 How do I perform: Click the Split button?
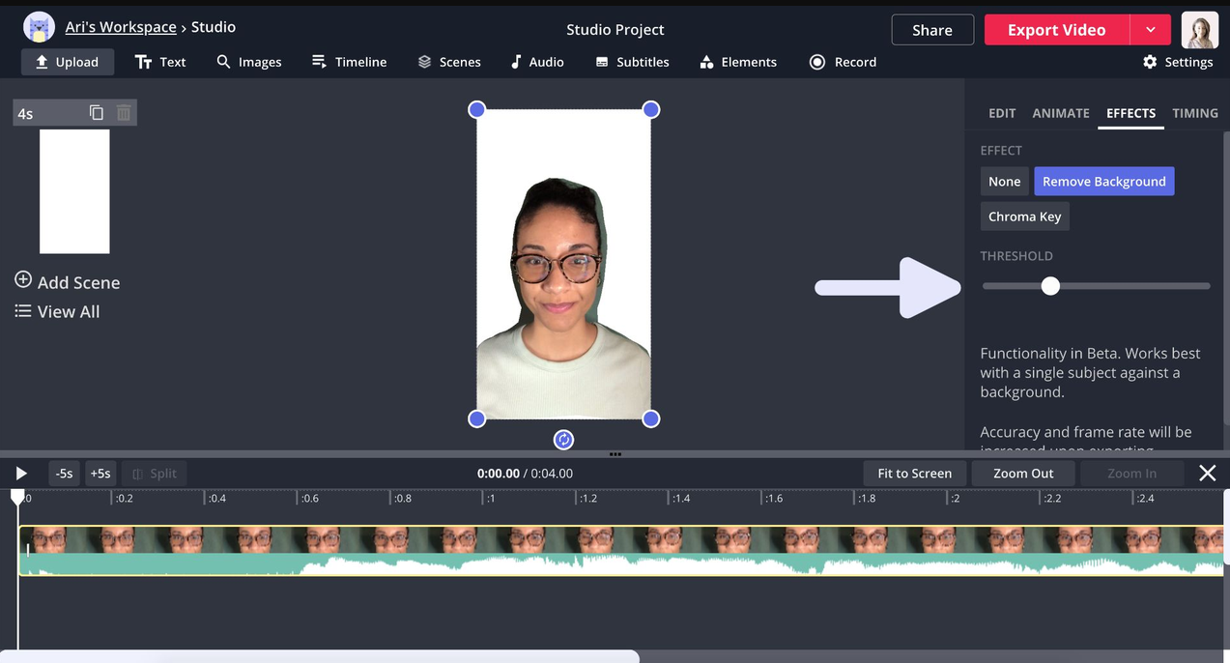pyautogui.click(x=155, y=474)
